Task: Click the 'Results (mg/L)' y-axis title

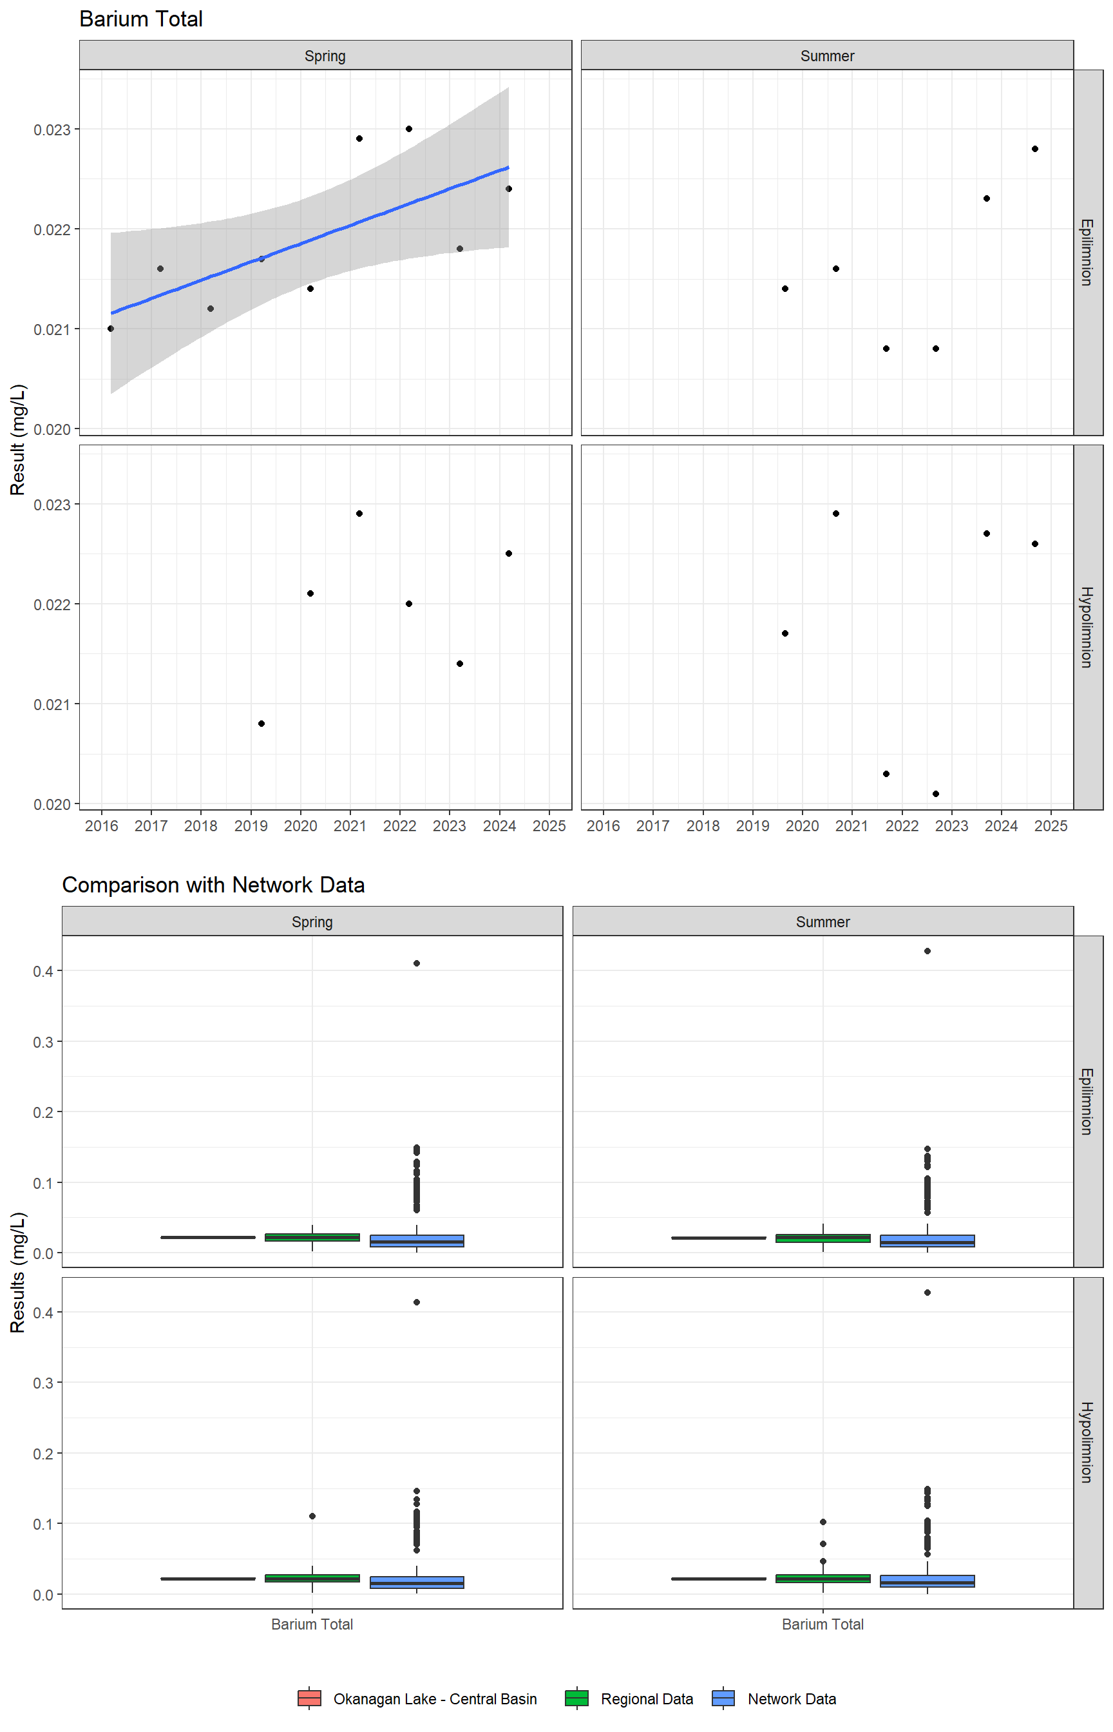Action: pyautogui.click(x=17, y=1272)
